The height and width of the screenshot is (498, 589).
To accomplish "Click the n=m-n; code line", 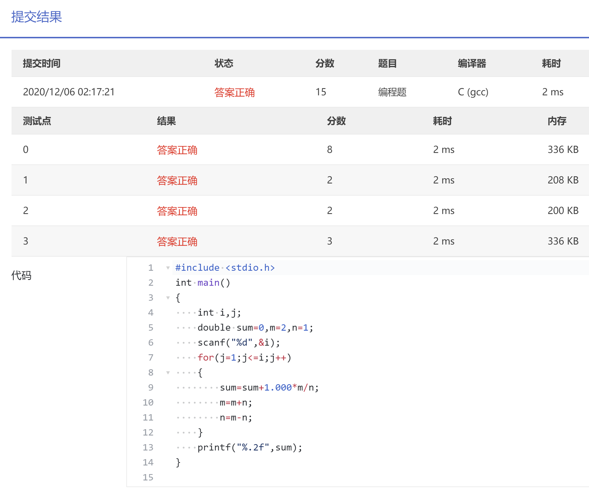I will pos(236,418).
